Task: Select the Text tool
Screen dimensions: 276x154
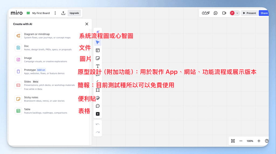Action: click(x=98, y=66)
